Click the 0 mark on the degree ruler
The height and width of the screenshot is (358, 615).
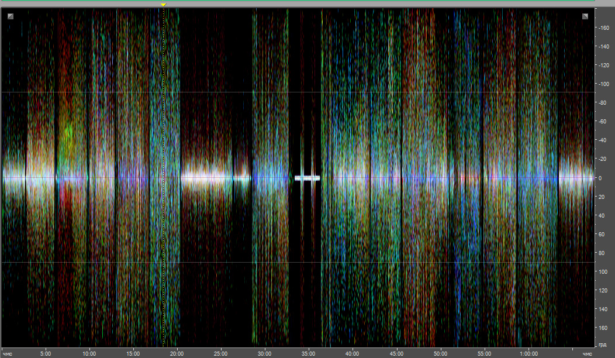pyautogui.click(x=602, y=178)
